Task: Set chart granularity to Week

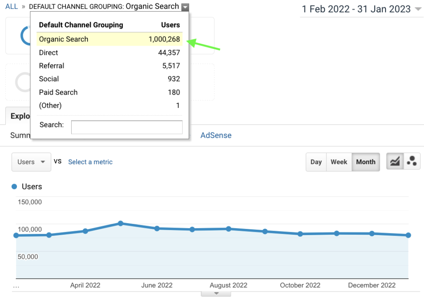Action: tap(339, 162)
